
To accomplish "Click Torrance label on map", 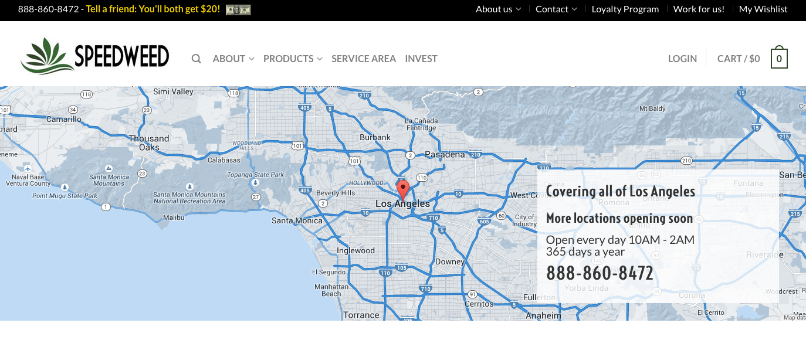I will (x=361, y=315).
